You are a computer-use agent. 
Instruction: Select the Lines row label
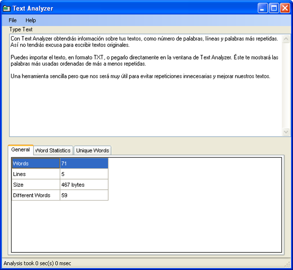click(x=36, y=174)
